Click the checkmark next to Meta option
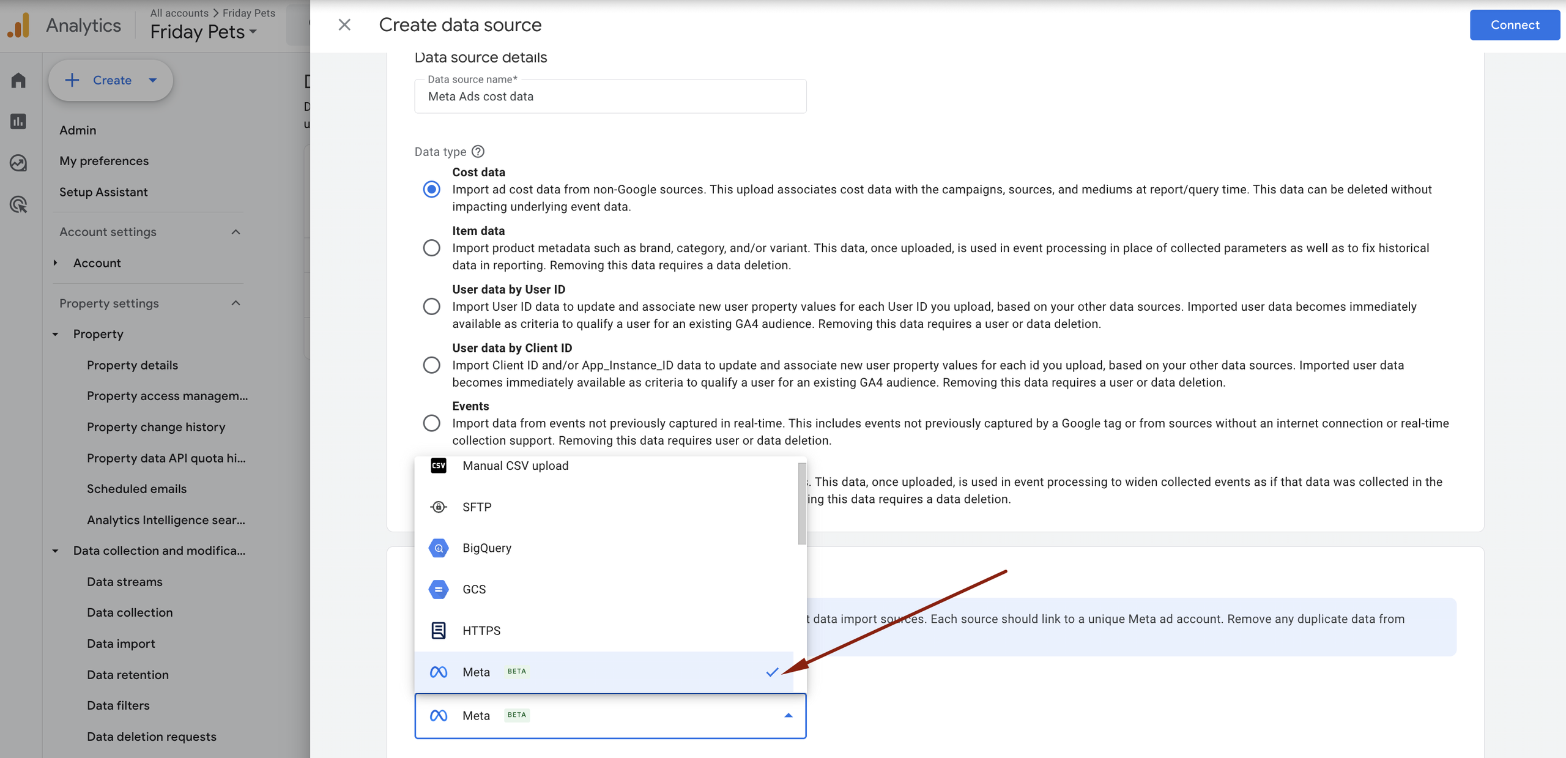 tap(772, 672)
